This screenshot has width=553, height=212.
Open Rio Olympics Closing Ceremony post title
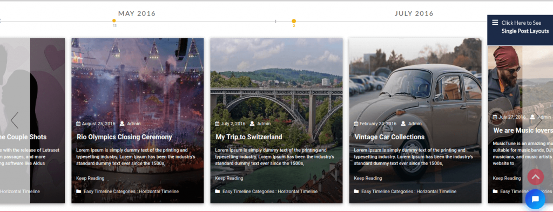pyautogui.click(x=124, y=137)
